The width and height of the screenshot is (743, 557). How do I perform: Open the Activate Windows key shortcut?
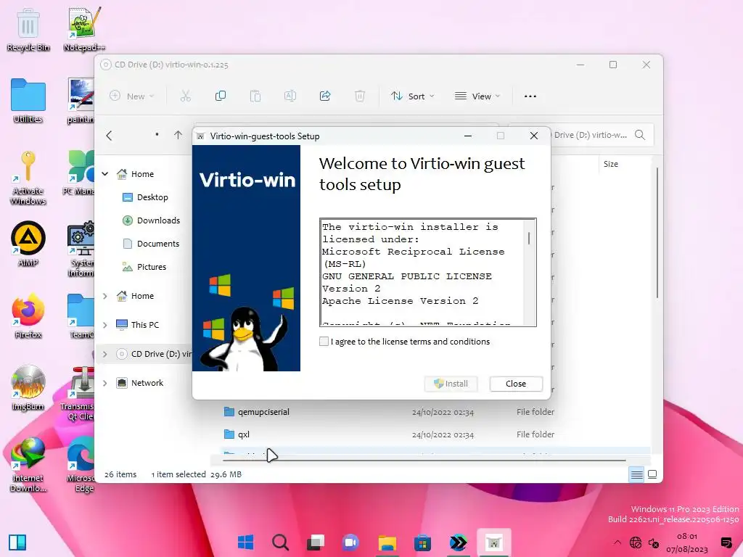[28, 178]
